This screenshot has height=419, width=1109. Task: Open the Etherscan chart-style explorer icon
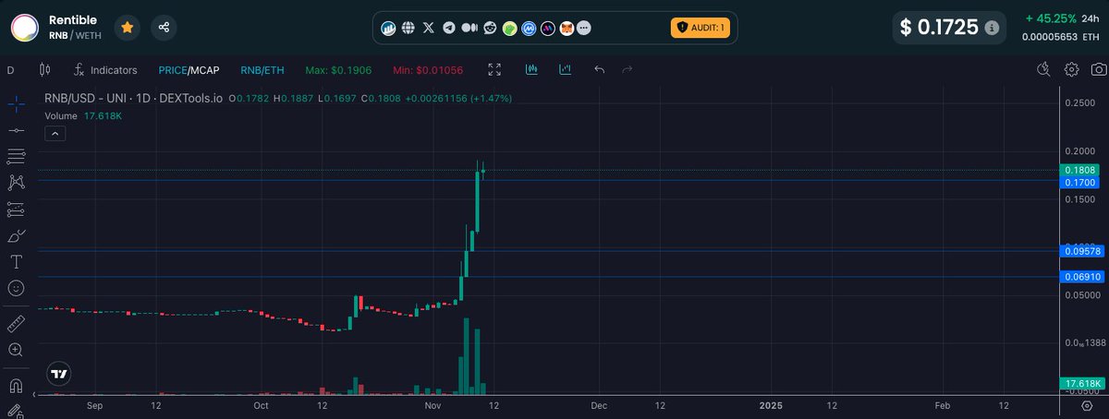coord(389,29)
